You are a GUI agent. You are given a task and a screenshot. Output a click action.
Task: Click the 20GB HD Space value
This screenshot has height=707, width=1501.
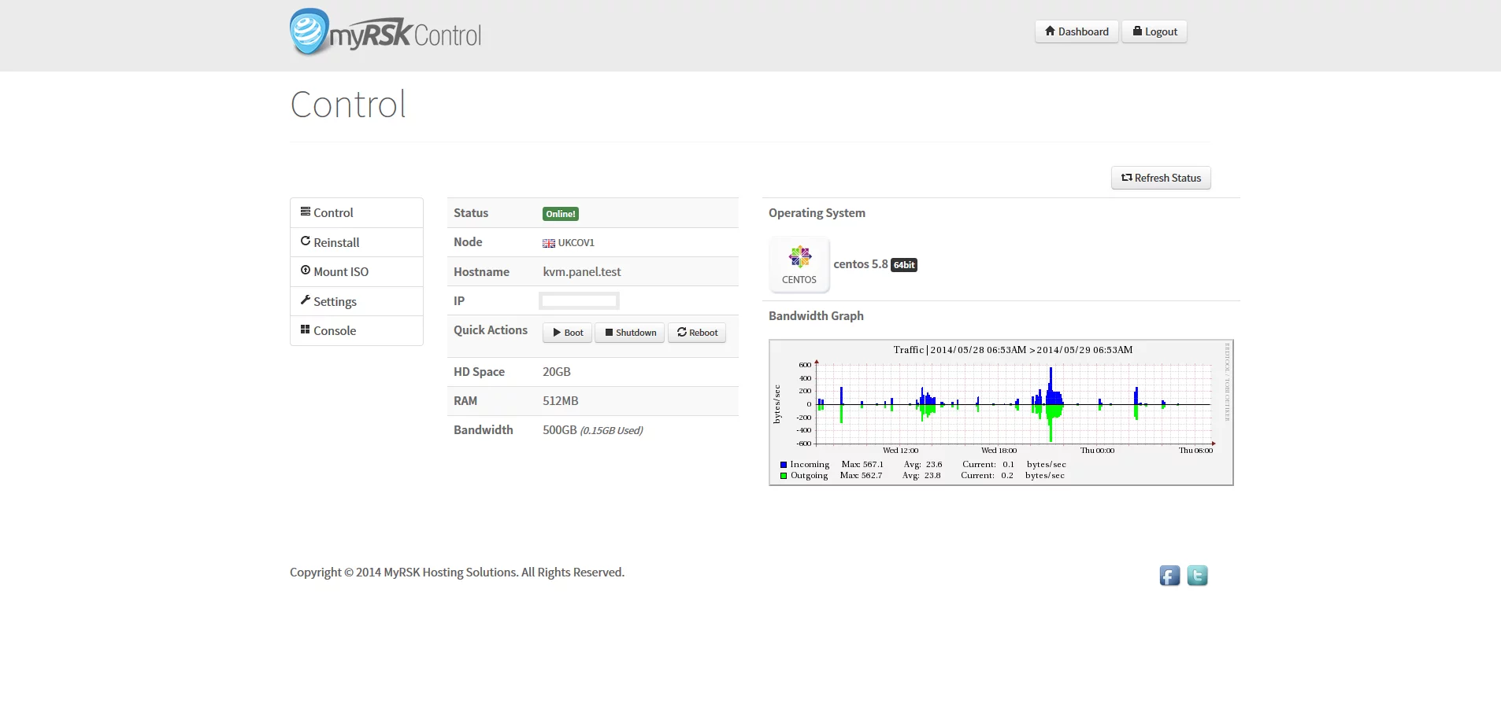[557, 372]
